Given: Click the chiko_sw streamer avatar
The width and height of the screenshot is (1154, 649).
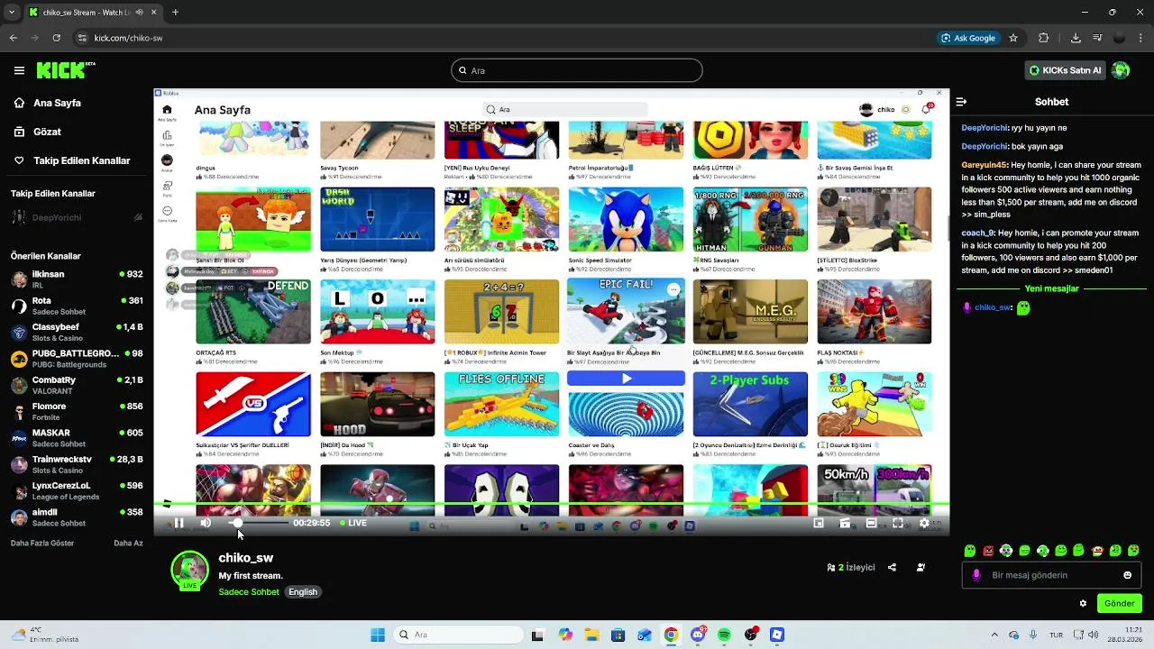Looking at the screenshot, I should [189, 570].
